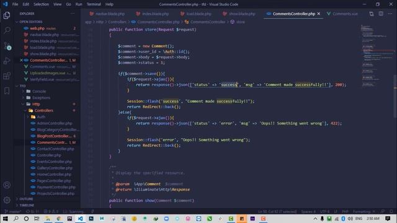Click the PHP language mode in status bar
Viewport: 397px width, 223px height.
pos(345,212)
